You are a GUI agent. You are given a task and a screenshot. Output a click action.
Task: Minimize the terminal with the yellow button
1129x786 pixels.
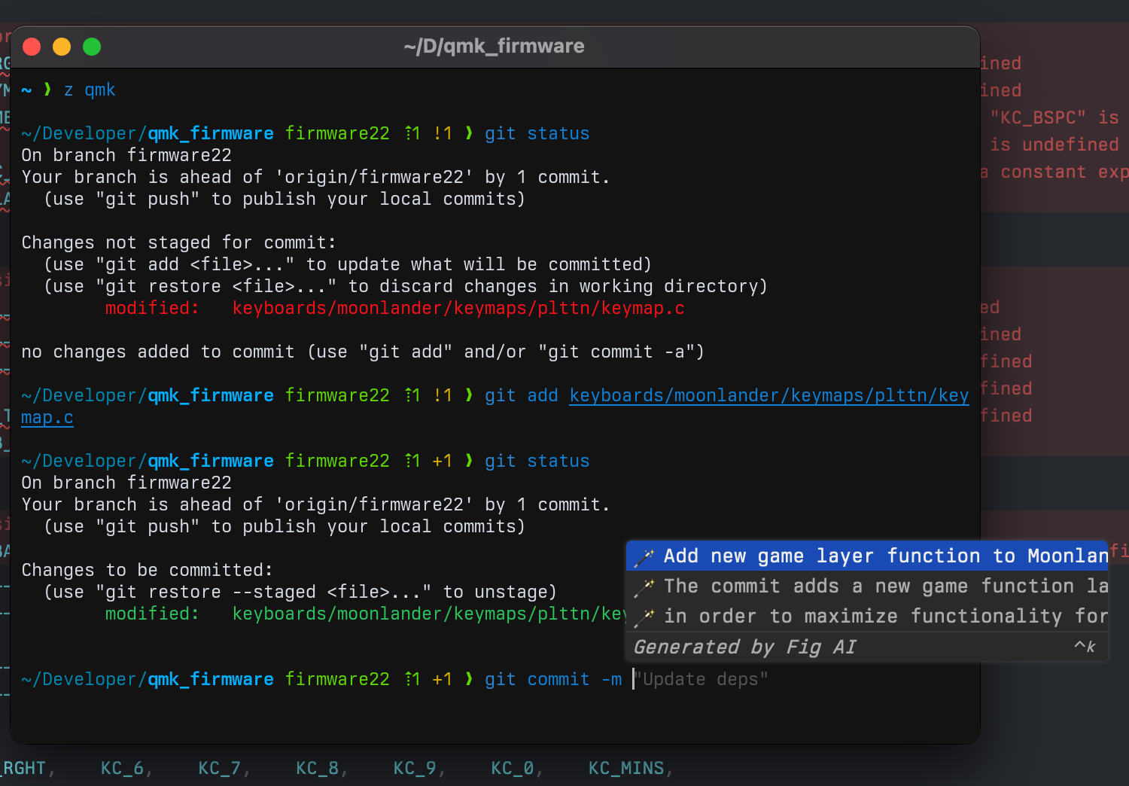click(x=62, y=47)
